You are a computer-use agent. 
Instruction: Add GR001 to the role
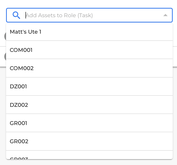coord(89,123)
